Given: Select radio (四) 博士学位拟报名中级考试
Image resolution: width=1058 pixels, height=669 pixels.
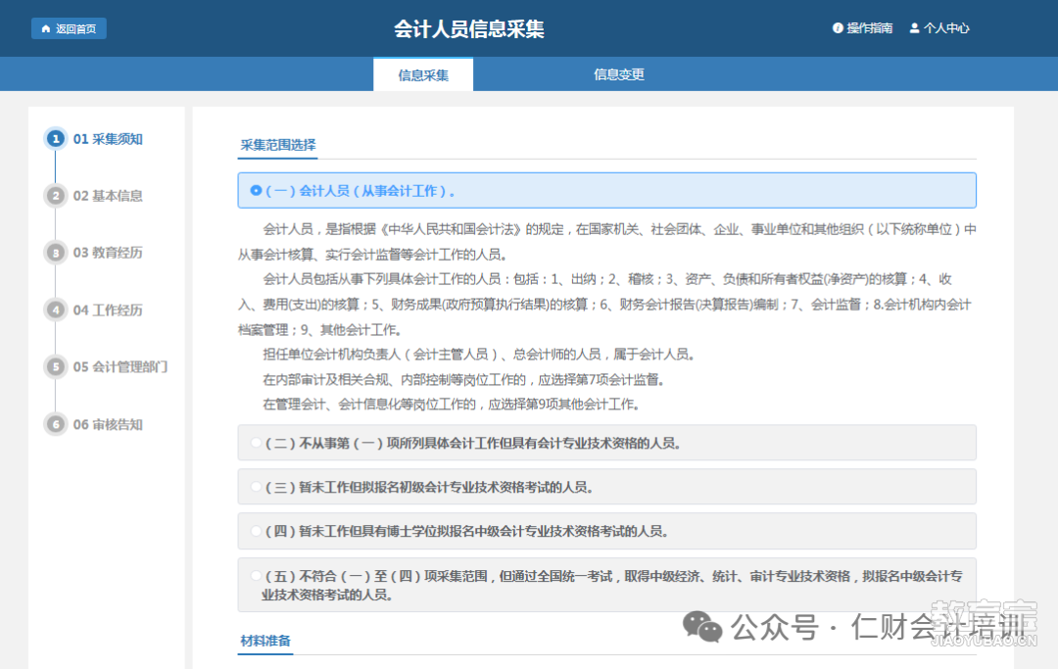Looking at the screenshot, I should 256,532.
